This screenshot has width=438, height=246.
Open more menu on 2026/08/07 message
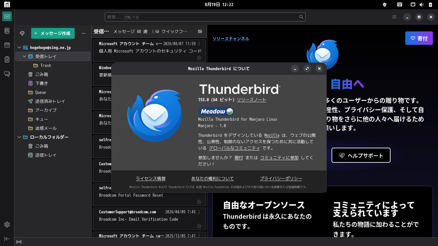click(199, 44)
